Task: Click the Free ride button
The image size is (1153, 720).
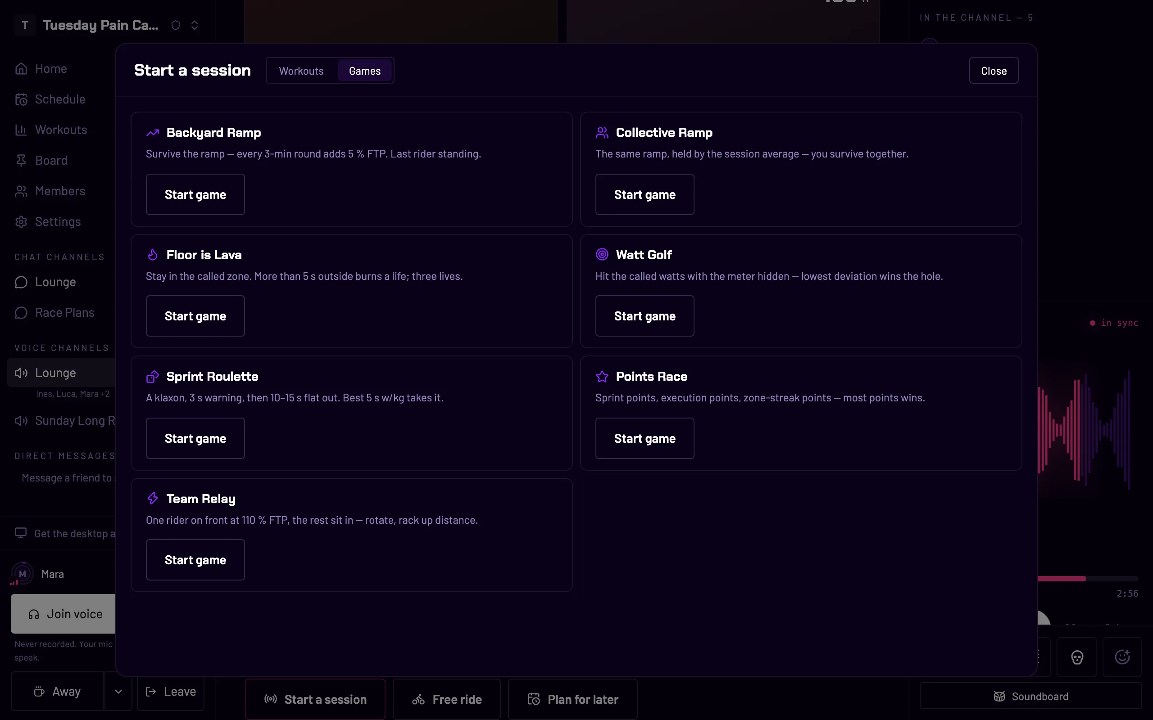Action: [x=447, y=699]
